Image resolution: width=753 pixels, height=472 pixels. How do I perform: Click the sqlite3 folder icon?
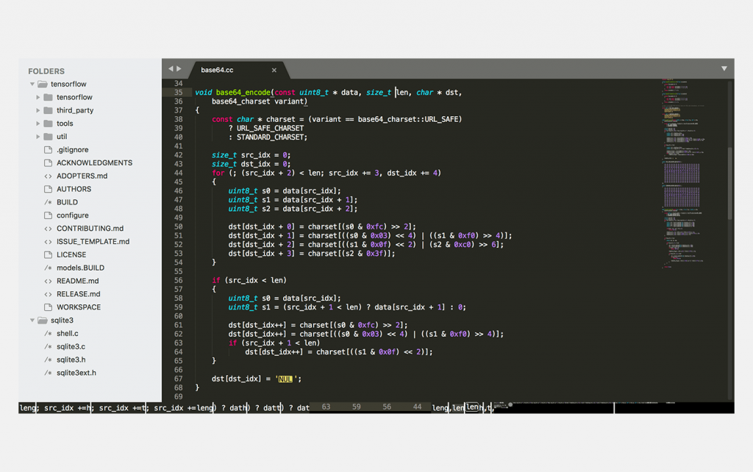(x=43, y=321)
